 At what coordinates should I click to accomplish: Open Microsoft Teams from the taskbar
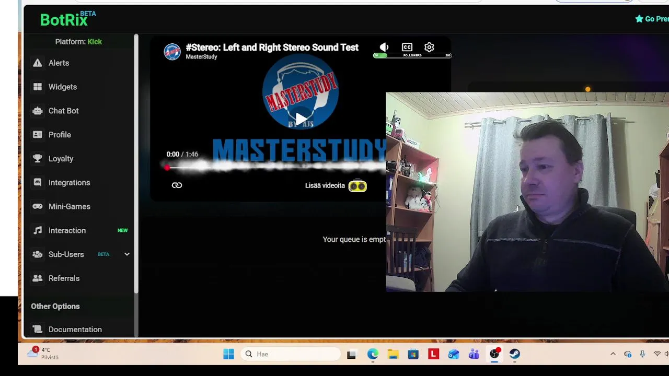click(x=474, y=354)
